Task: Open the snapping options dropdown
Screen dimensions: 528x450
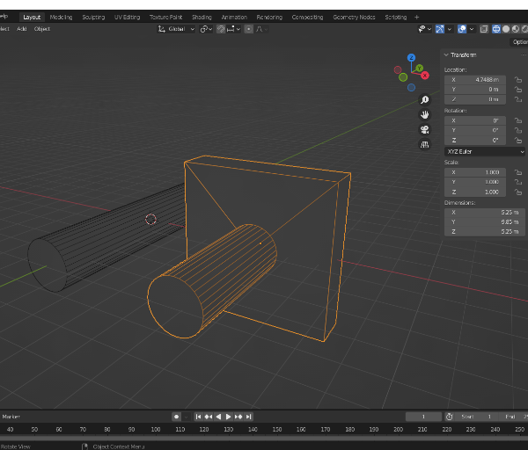Action: (234, 29)
